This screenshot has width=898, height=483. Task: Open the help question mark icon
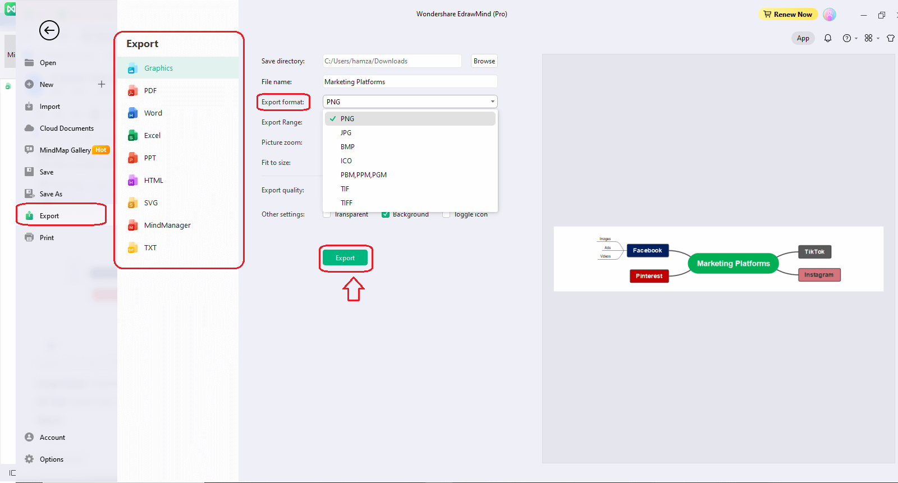pyautogui.click(x=847, y=38)
